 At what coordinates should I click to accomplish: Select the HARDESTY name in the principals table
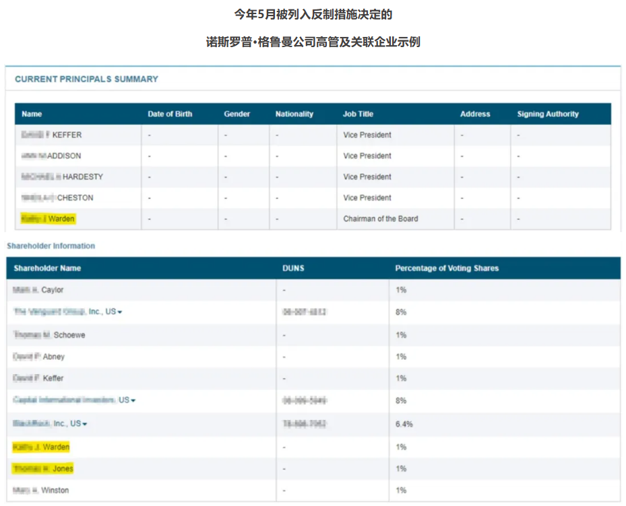pos(62,177)
